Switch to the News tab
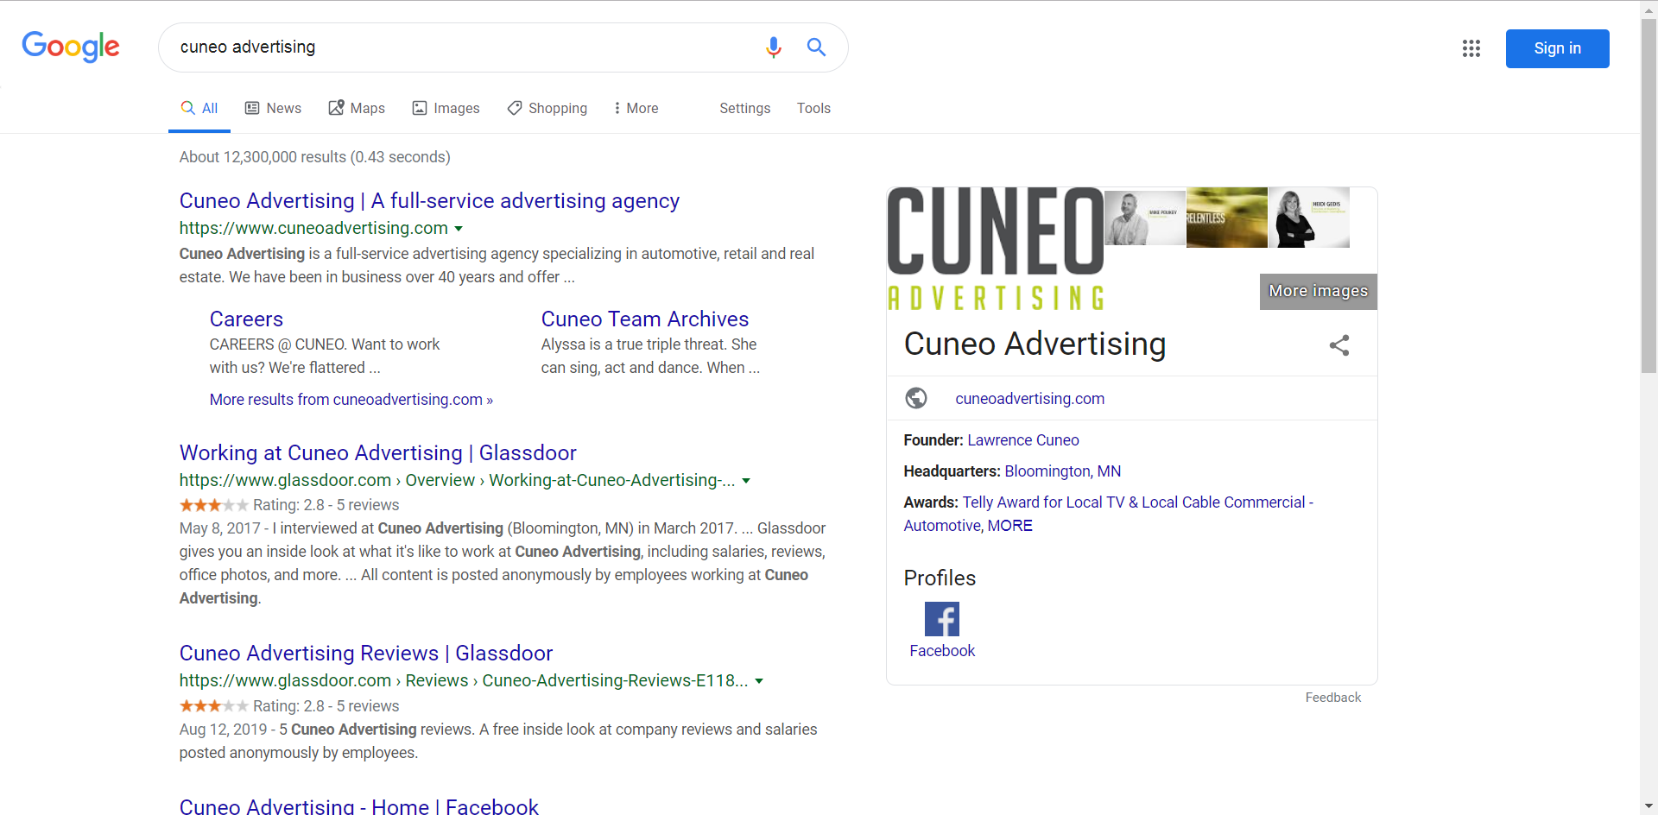Screen dimensions: 1658x815 pos(273,108)
